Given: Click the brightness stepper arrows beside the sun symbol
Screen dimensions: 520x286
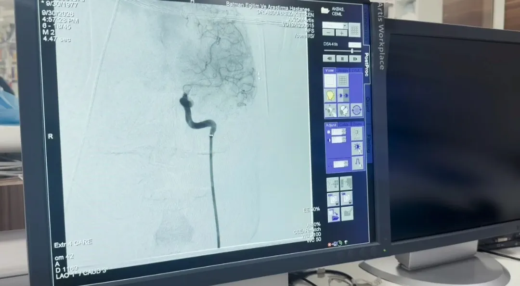Looking at the screenshot, I should coord(344,132).
